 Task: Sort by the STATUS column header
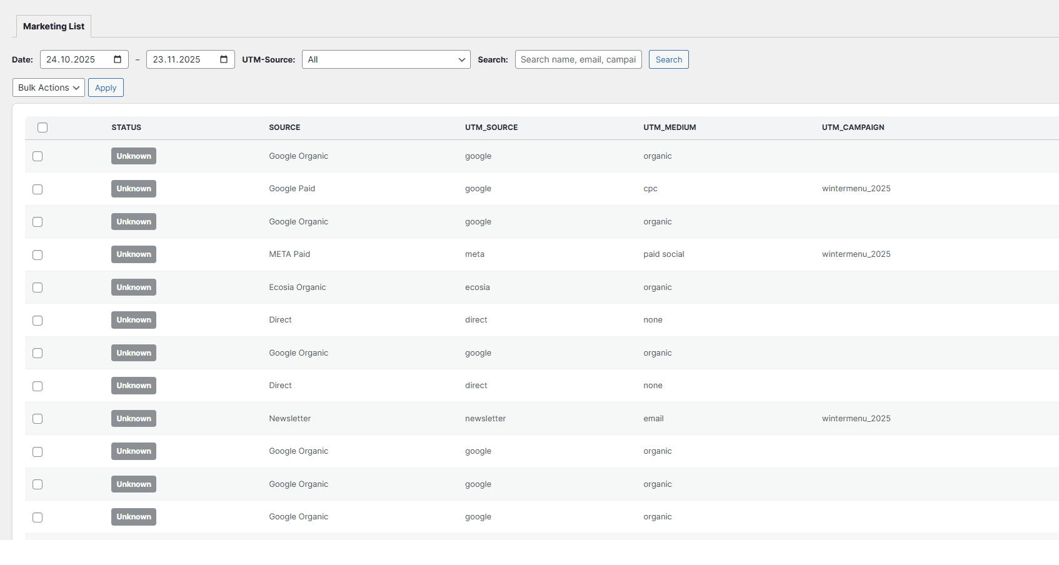tap(126, 127)
